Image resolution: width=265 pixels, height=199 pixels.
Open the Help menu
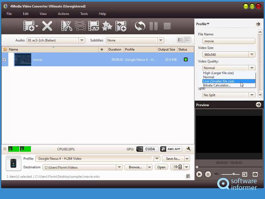click(x=102, y=14)
